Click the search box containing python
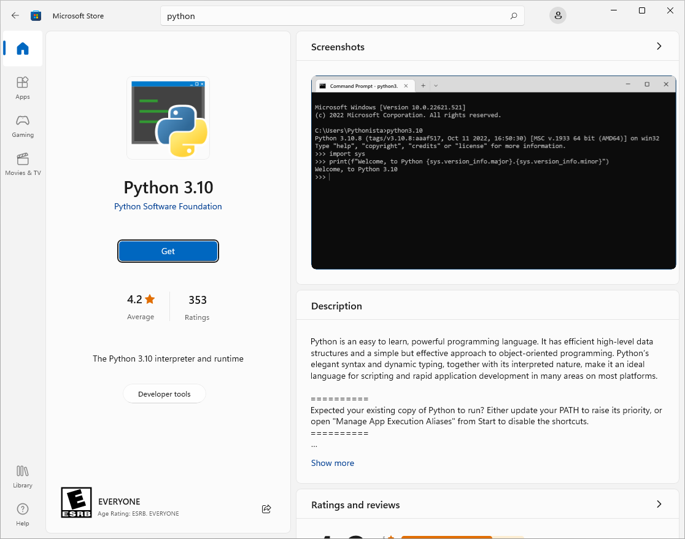The image size is (685, 539). (x=342, y=16)
